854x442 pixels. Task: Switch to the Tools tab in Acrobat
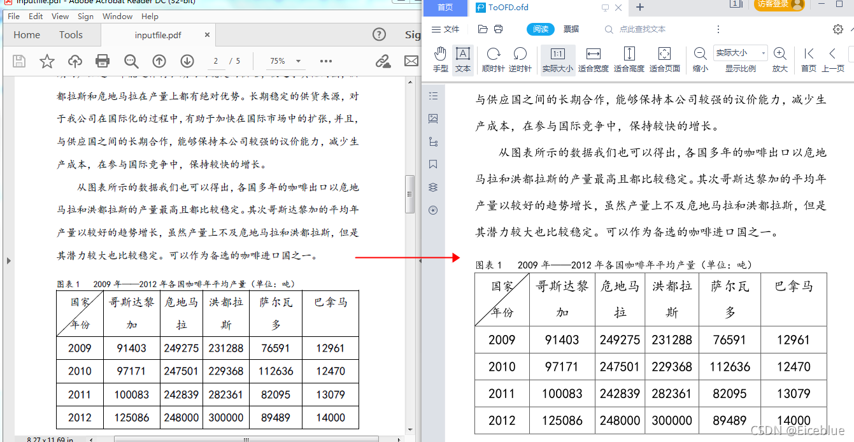(x=71, y=35)
